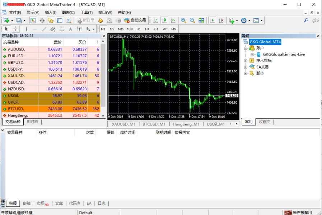The image size is (322, 215).
Task: Select the text label tool
Action: [70, 29]
